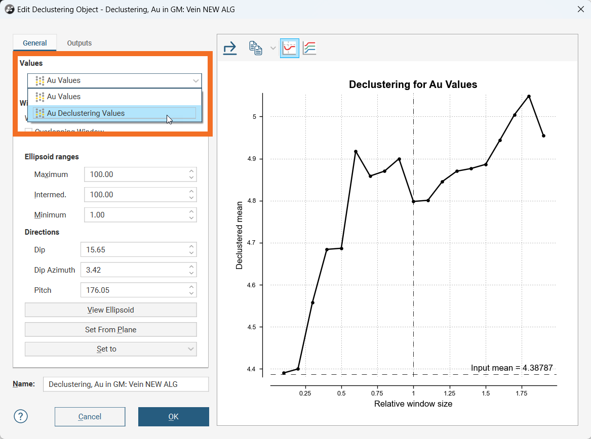The image size is (591, 439).
Task: Click the Leapfrog app icon in title bar
Action: [x=9, y=10]
